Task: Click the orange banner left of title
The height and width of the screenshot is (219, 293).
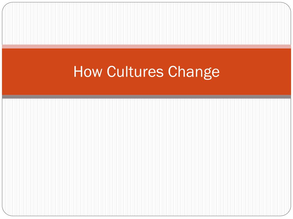Action: pos(37,72)
